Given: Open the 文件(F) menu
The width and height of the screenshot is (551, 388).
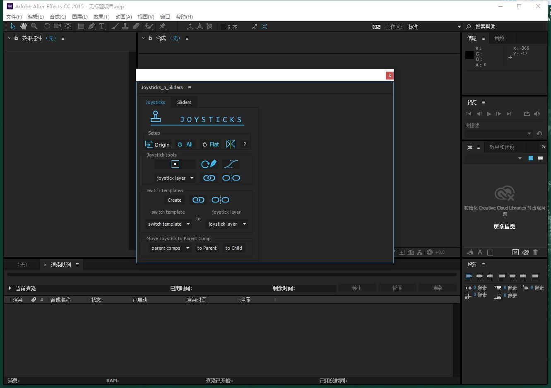Looking at the screenshot, I should (x=14, y=17).
